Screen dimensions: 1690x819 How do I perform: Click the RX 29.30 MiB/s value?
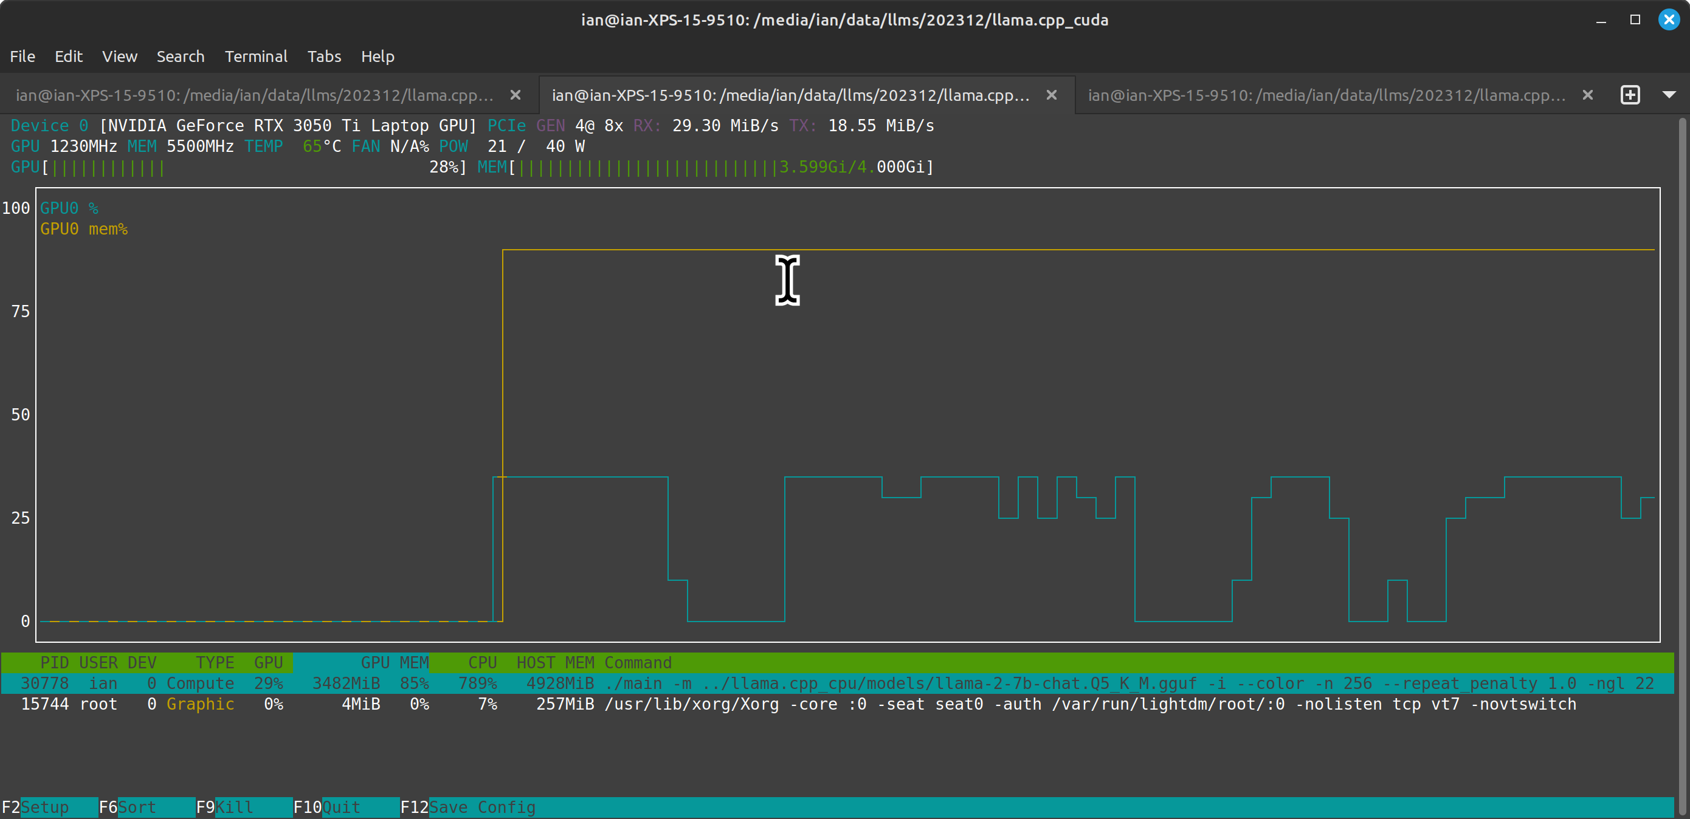click(706, 126)
